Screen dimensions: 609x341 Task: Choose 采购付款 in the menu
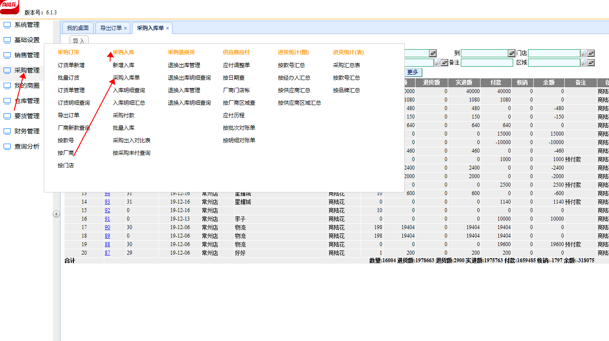tap(124, 115)
